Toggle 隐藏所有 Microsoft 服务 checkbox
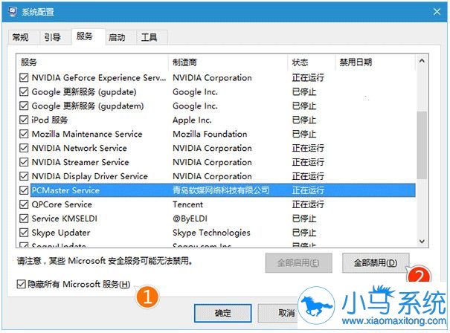450x333 pixels. [22, 284]
